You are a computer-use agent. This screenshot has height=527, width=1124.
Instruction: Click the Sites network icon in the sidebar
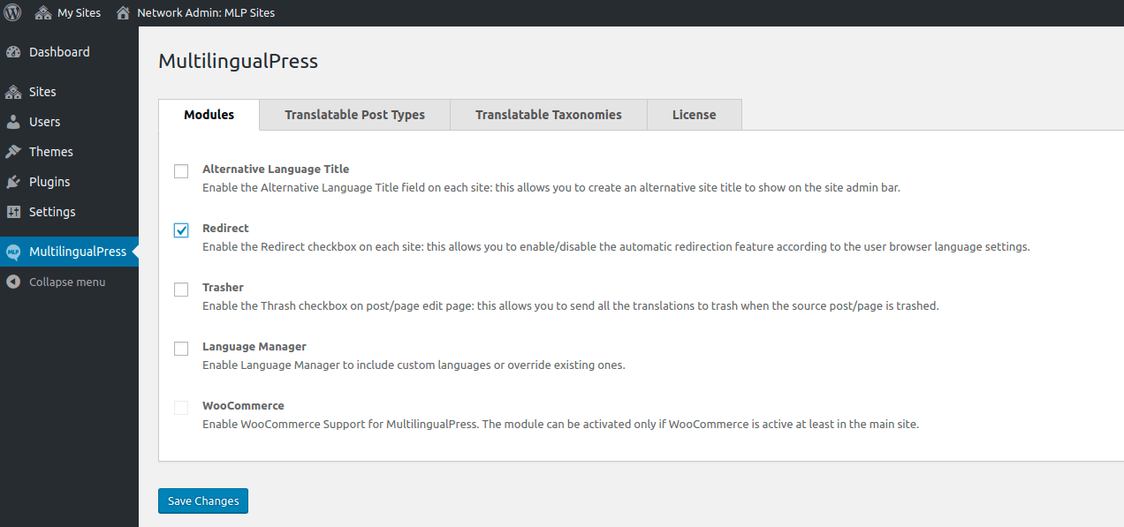coord(14,91)
